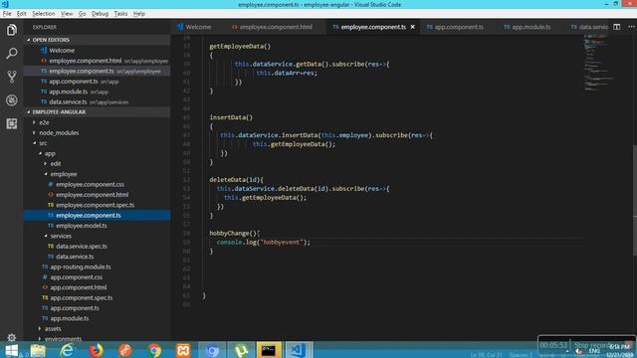Launch Google Chrome from the taskbar
The image size is (637, 358).
pyautogui.click(x=154, y=350)
